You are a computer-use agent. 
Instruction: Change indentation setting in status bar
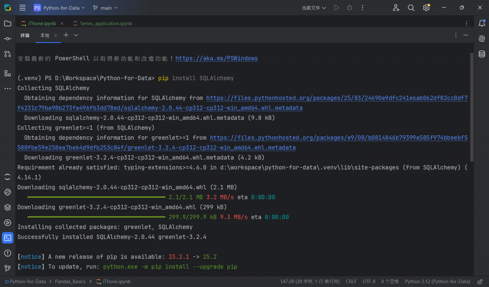[390, 281]
